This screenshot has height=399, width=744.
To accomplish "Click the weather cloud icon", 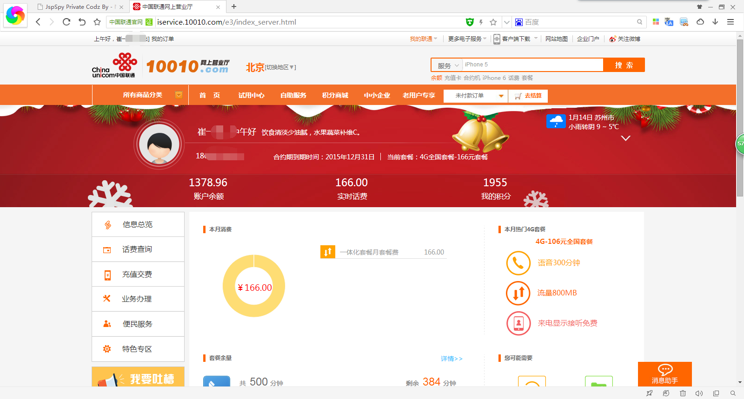I will [556, 121].
